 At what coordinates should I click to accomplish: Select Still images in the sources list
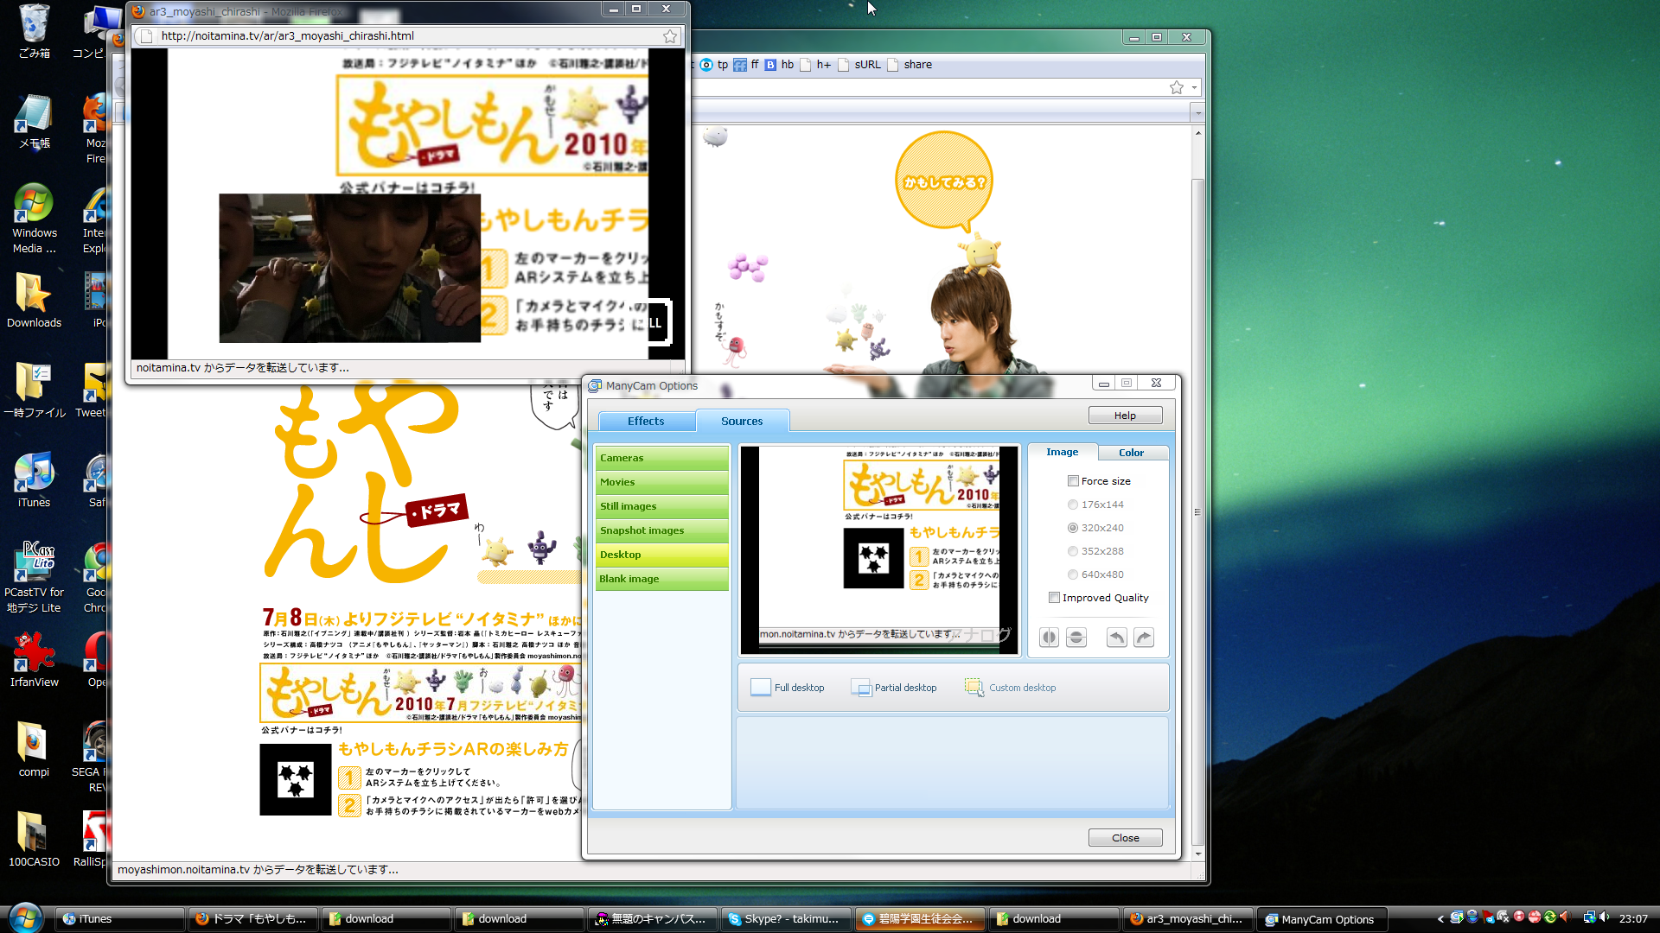click(x=661, y=506)
